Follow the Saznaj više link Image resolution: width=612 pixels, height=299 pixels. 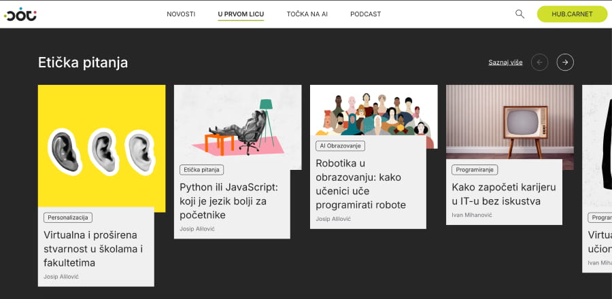[505, 63]
